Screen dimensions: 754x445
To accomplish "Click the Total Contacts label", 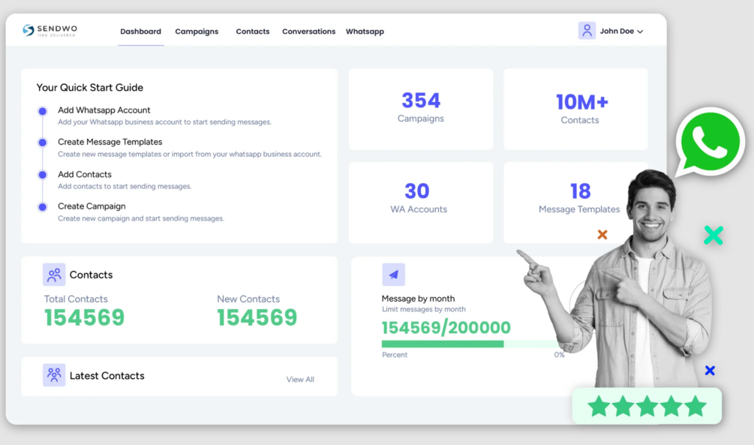I will click(76, 299).
